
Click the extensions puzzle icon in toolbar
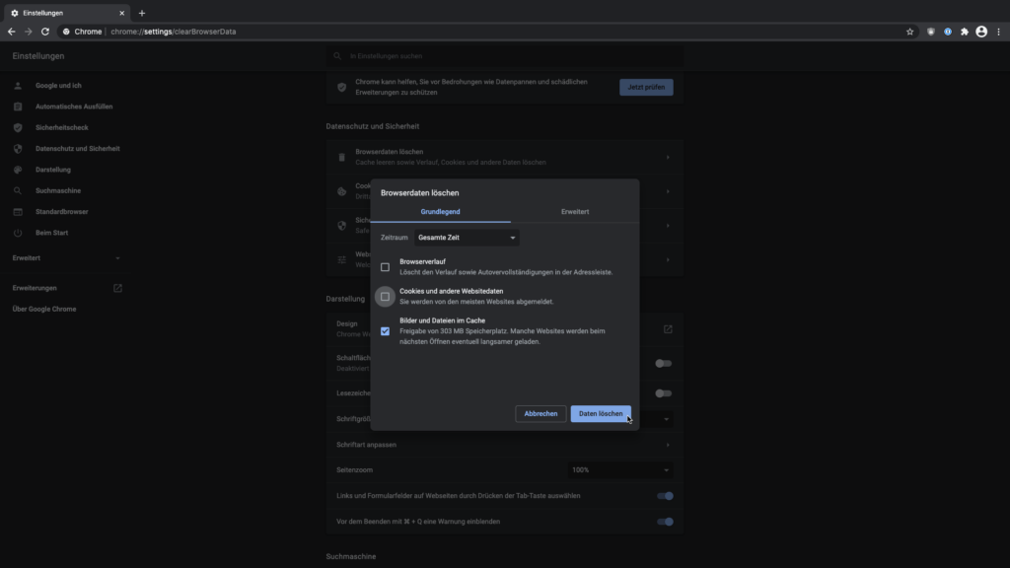click(x=965, y=31)
